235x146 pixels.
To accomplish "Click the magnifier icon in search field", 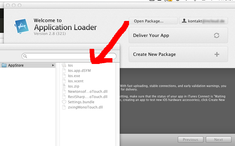I will point(25,56).
